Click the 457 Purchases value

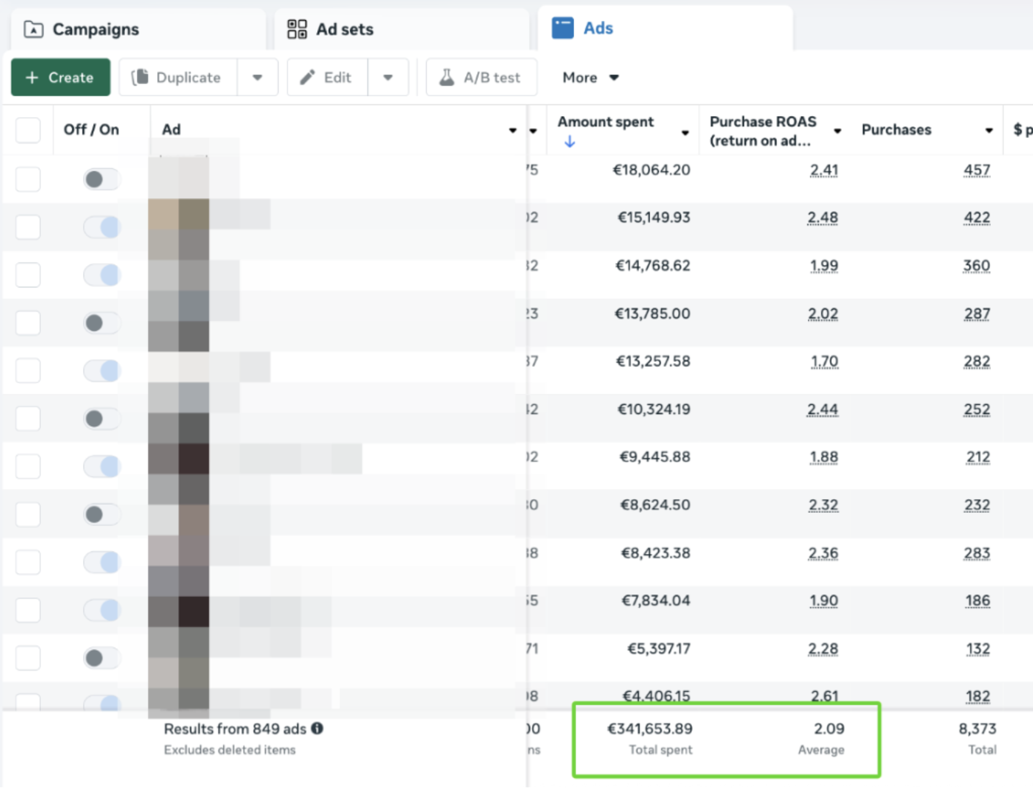click(x=977, y=170)
